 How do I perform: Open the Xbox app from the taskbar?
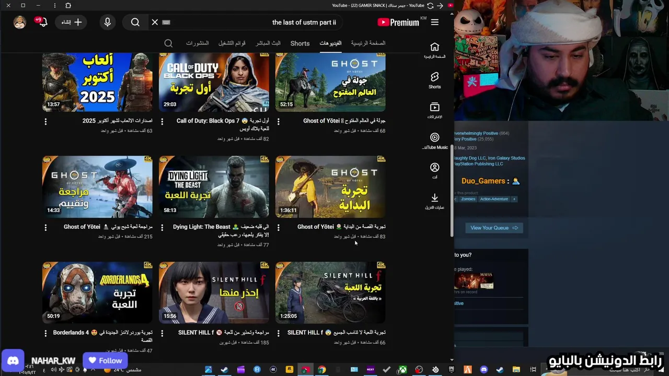click(x=403, y=370)
